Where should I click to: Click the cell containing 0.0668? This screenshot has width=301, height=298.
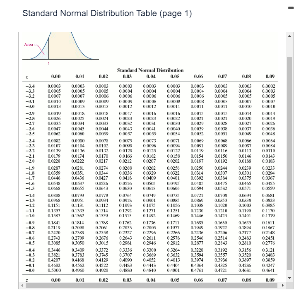pos(54,188)
